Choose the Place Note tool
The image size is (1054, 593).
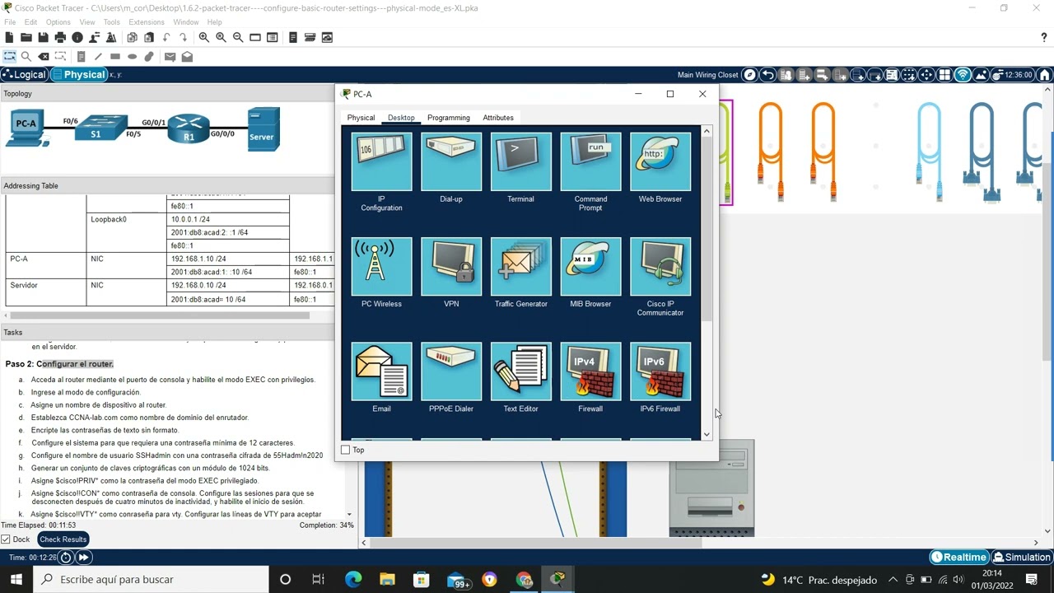click(81, 57)
